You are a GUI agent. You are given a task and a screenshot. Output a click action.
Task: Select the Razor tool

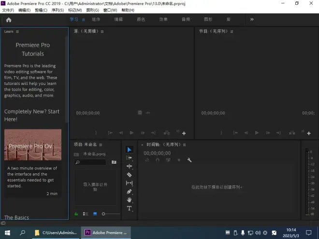[129, 175]
